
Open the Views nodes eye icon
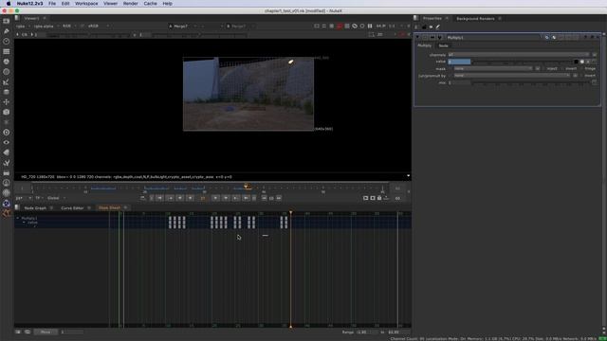click(x=7, y=142)
